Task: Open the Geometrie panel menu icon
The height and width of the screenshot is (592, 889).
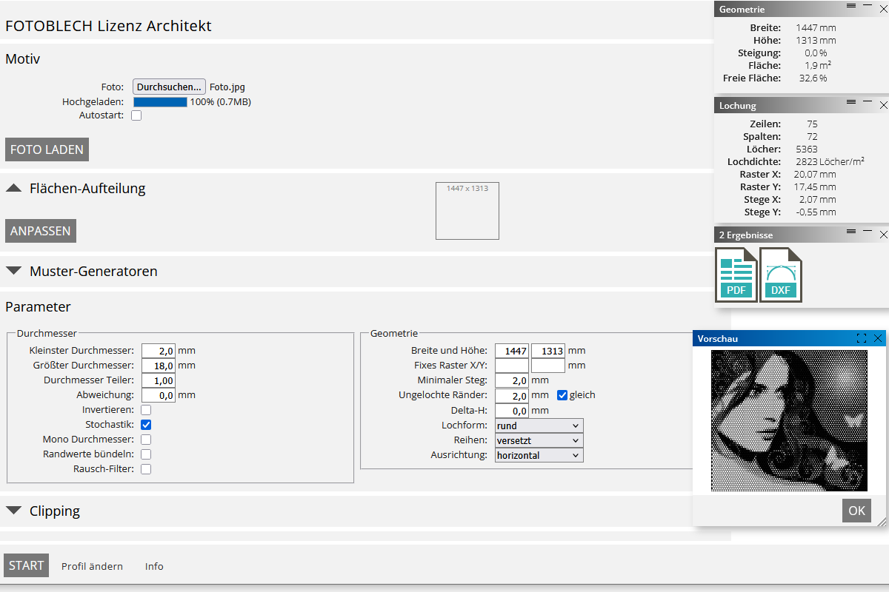Action: click(851, 5)
